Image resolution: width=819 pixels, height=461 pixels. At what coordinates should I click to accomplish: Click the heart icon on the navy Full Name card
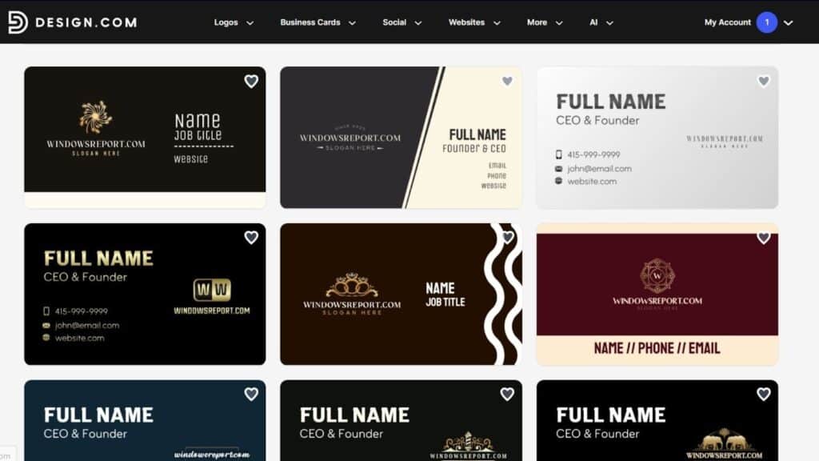point(251,394)
